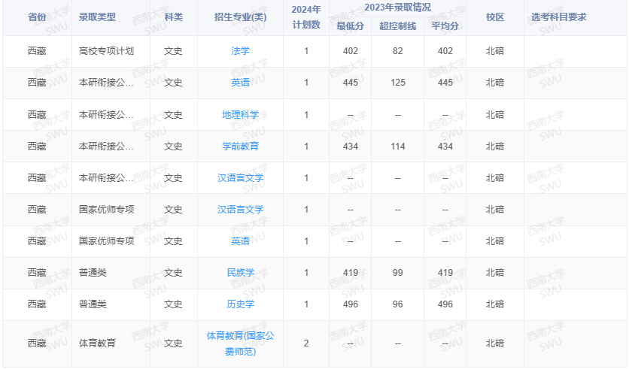Open 汉语言文学 link in the 国家优师专项 row
The image size is (629, 369).
click(240, 210)
